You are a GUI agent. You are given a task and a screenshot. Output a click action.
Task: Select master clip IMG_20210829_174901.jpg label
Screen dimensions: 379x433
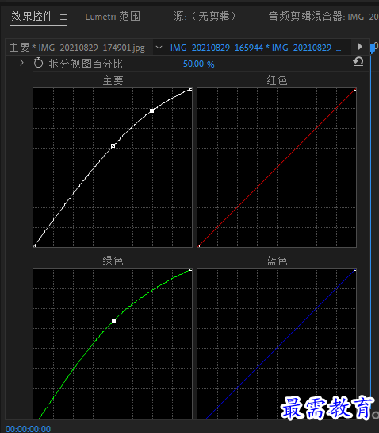(x=77, y=48)
